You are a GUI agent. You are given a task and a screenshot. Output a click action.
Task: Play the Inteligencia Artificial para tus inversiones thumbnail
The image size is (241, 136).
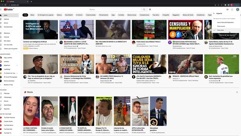(x=41, y=29)
